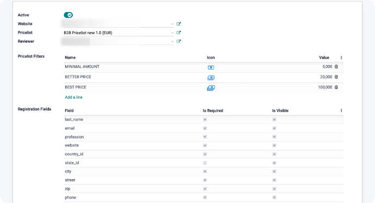Delete the BEST PRICE filter row
Image resolution: width=375 pixels, height=203 pixels.
(x=336, y=87)
